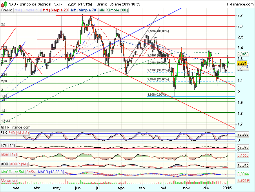Click the candlestick chart icon beside SAB
Viewport: 255px width, 192px height.
point(3,3)
